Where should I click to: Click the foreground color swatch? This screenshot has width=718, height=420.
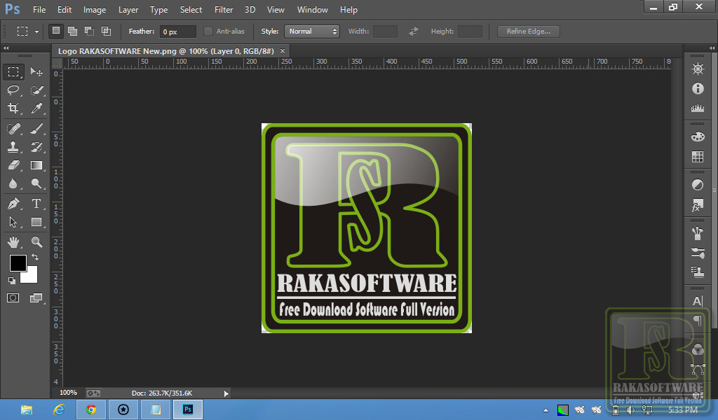tap(18, 263)
